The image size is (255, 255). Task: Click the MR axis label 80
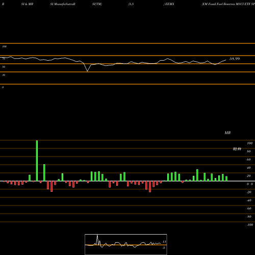249,151
